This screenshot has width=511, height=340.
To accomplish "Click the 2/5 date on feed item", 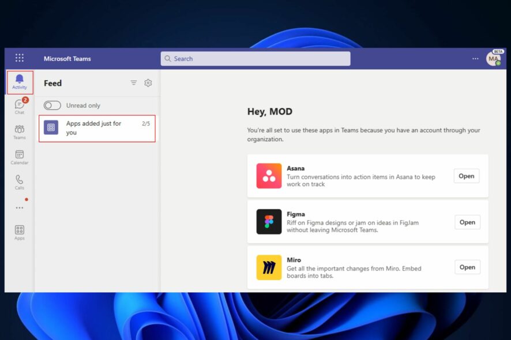I will click(146, 123).
